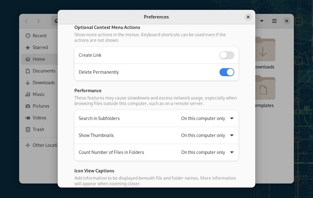313x198 pixels.
Task: Click the Music note icon in sidebar
Action: tap(28, 94)
